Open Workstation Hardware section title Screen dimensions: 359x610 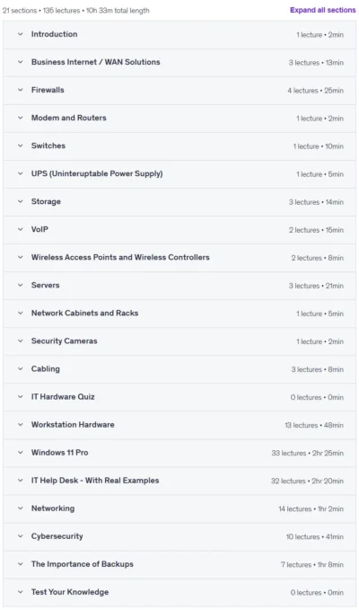pos(73,425)
